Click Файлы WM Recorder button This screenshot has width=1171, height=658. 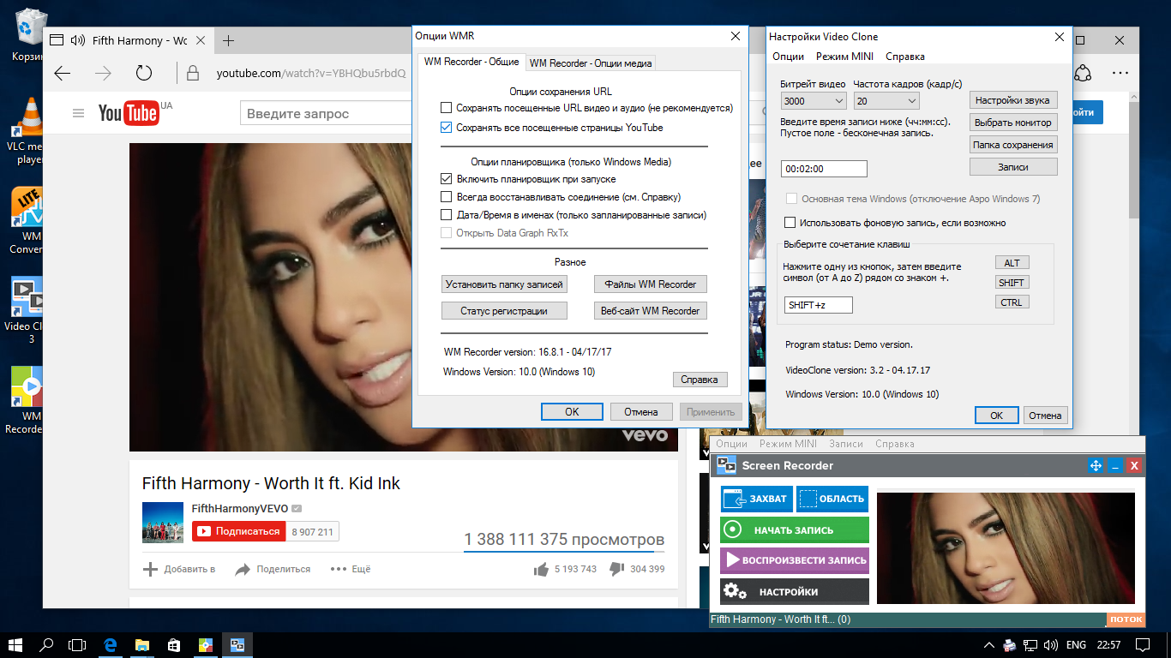click(x=651, y=284)
